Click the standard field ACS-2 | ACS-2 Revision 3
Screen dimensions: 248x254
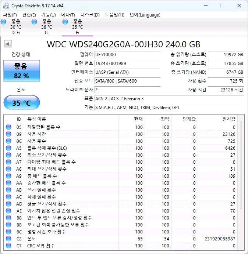(x=169, y=99)
